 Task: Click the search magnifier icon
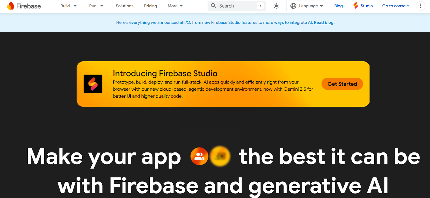click(213, 6)
